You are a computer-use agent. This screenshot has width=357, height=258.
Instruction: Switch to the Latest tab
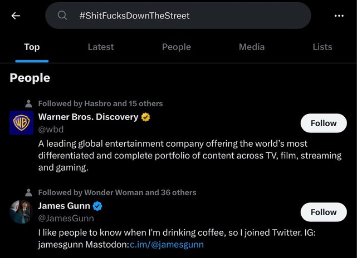(101, 47)
